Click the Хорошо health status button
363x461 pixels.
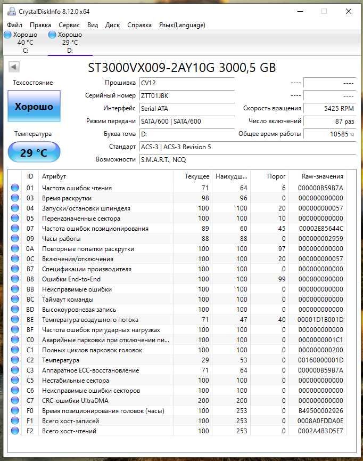pyautogui.click(x=34, y=106)
